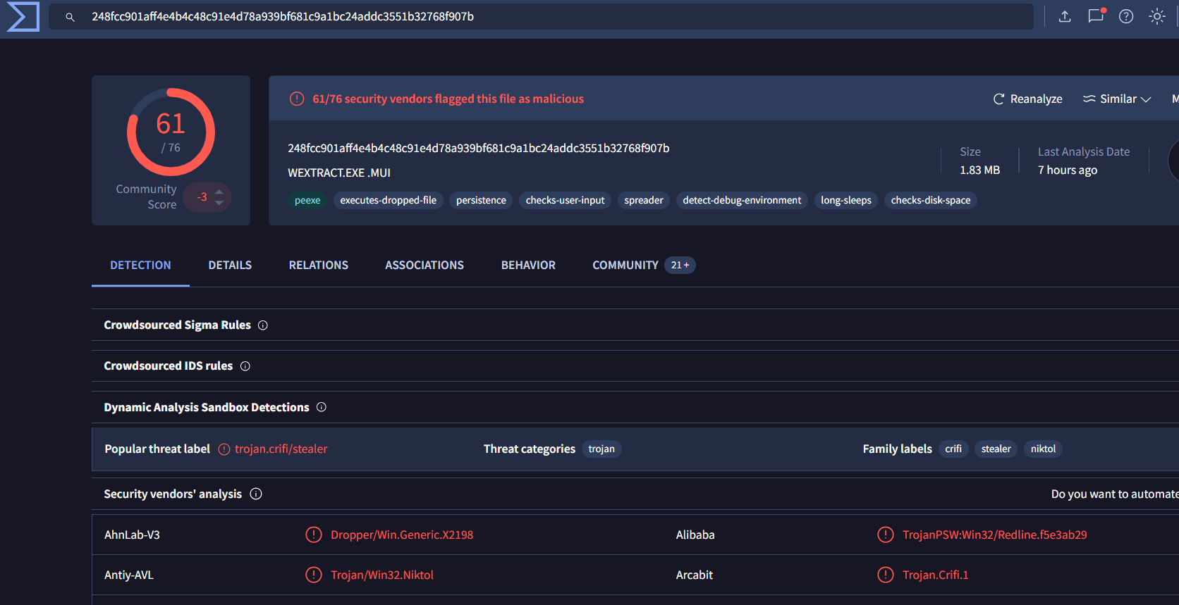Click the search magnifier icon
This screenshot has width=1179, height=605.
point(70,17)
